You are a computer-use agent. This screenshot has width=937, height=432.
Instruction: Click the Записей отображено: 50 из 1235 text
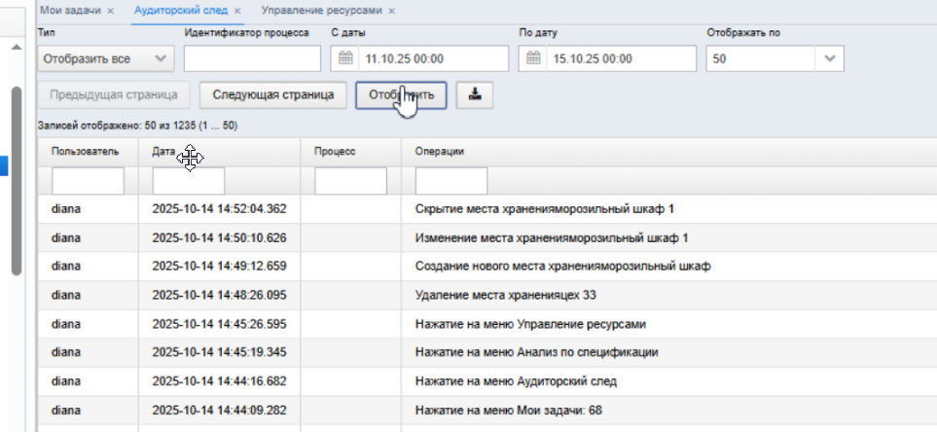[x=137, y=126]
